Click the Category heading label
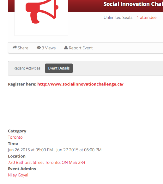163x184 pixels. click(x=17, y=131)
